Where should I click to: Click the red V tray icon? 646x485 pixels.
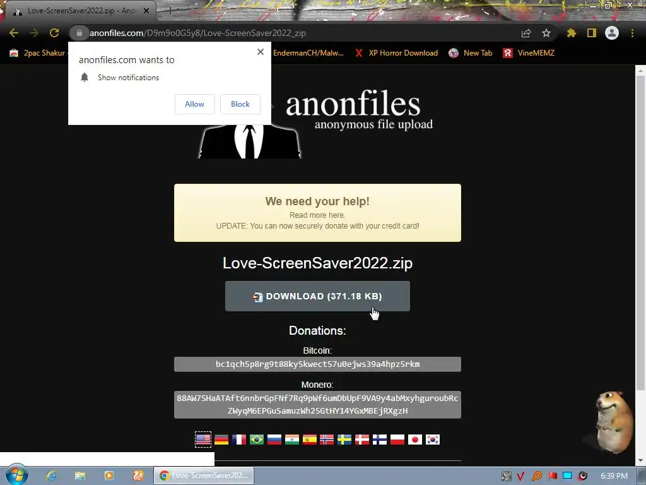tap(520, 476)
